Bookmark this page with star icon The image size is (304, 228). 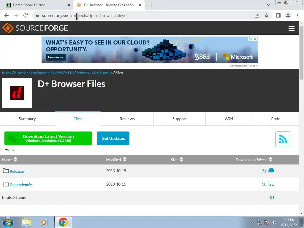267,15
